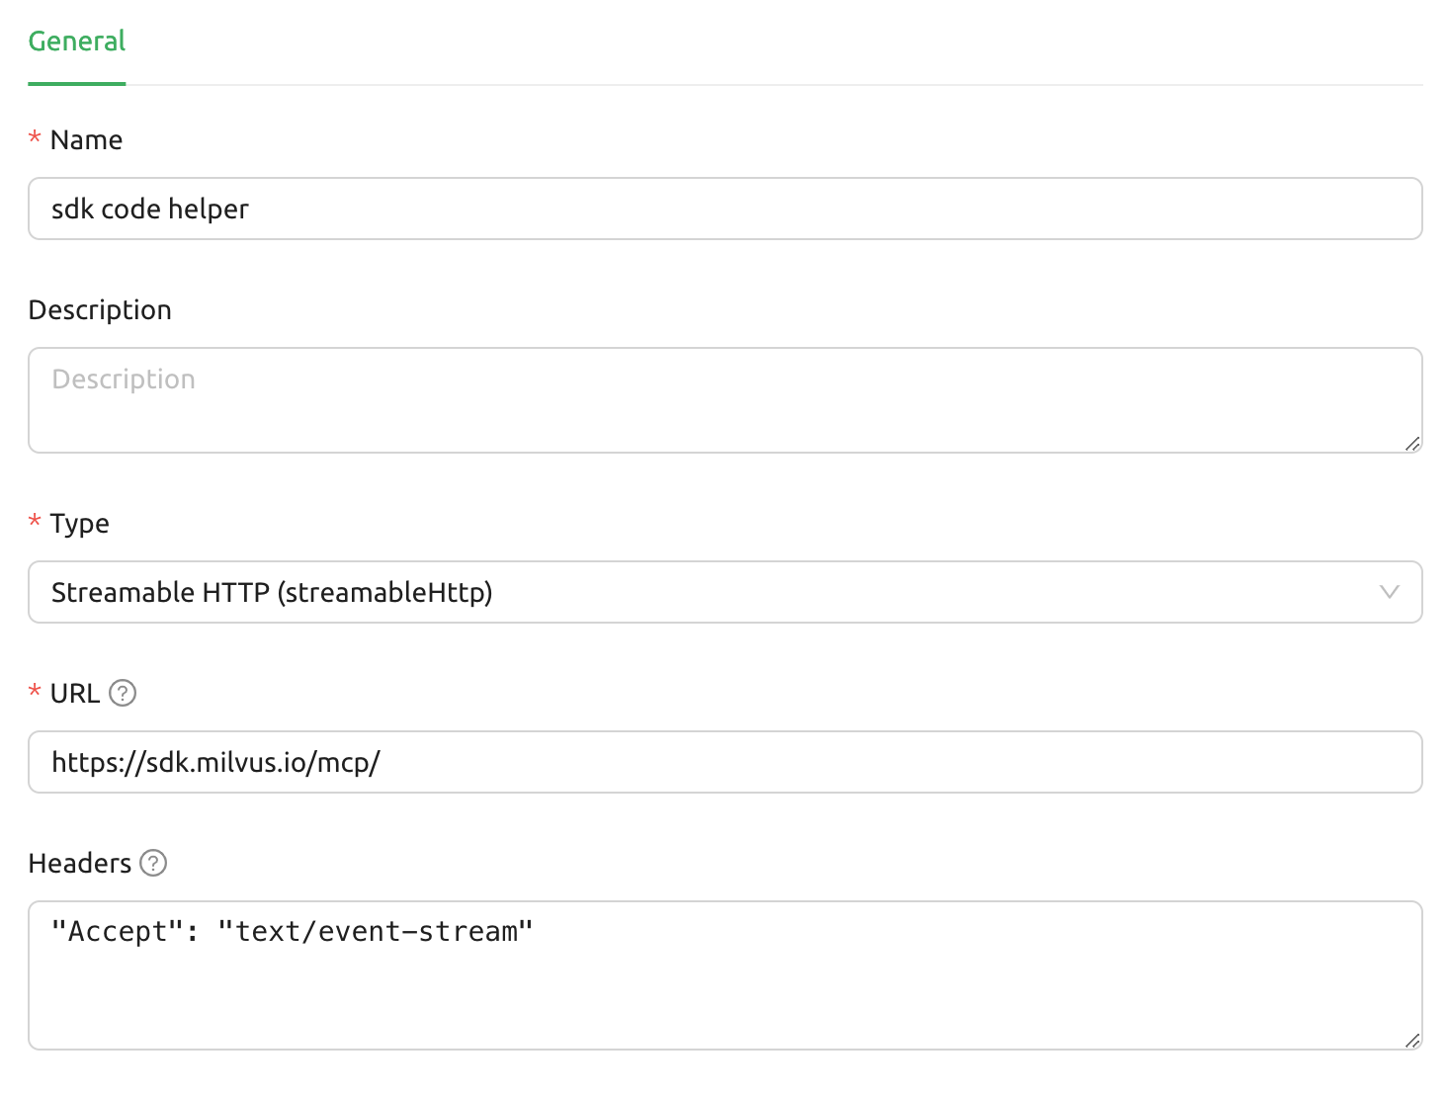Focus the Name input containing sdk code helper
The height and width of the screenshot is (1095, 1447).
pyautogui.click(x=723, y=209)
